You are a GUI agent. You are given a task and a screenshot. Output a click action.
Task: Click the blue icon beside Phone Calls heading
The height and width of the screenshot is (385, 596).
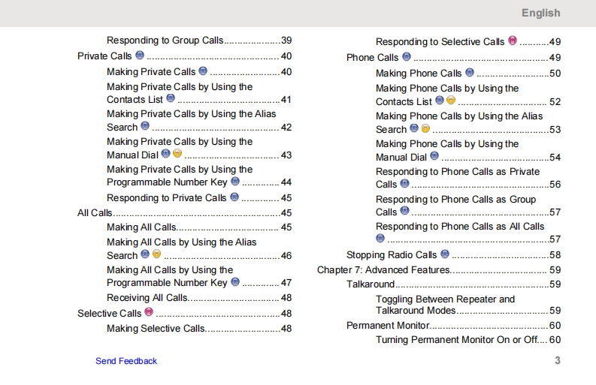[407, 57]
